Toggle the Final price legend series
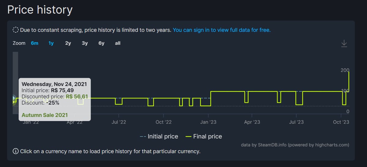 click(x=204, y=137)
